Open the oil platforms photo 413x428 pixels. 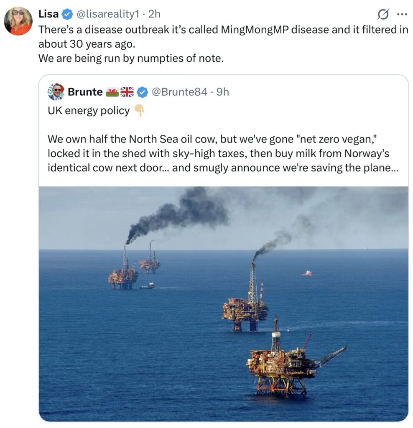click(223, 303)
